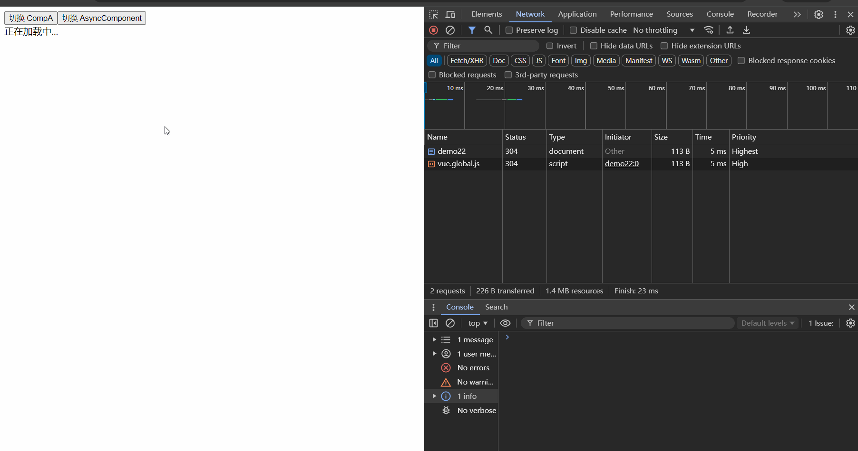Click the console Filter input field
Viewport: 858px width, 451px height.
628,323
